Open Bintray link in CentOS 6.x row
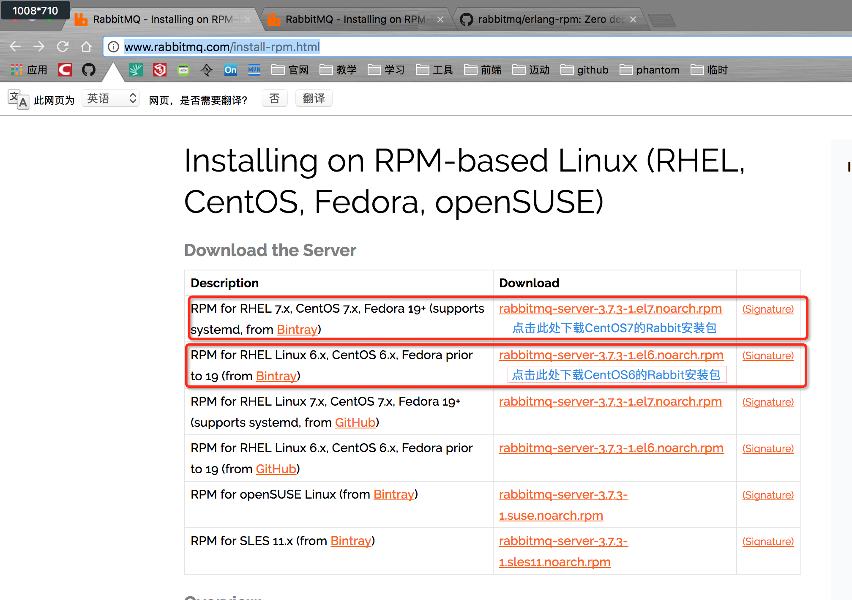The width and height of the screenshot is (852, 600). point(276,376)
